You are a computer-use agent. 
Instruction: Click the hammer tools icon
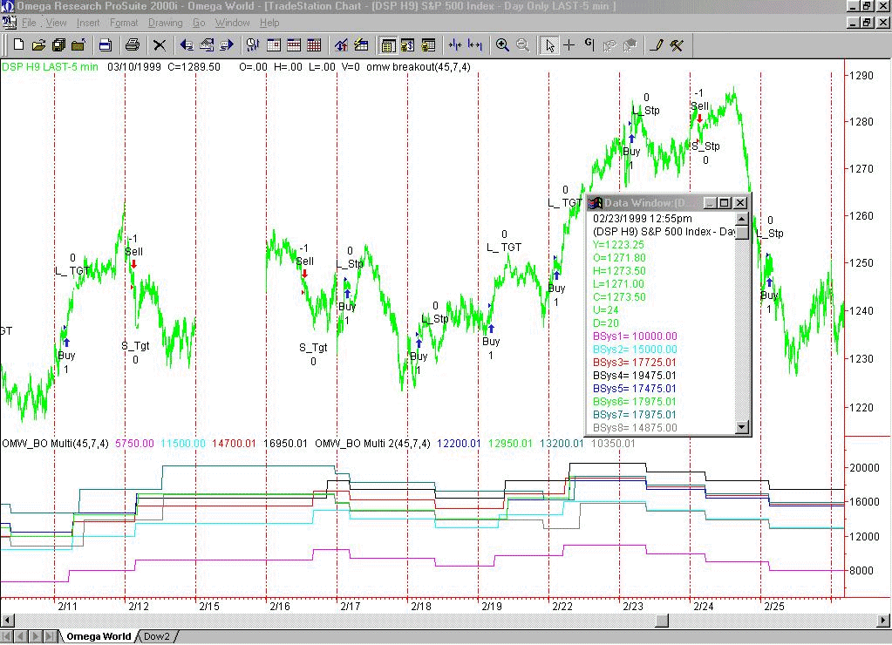click(x=676, y=45)
